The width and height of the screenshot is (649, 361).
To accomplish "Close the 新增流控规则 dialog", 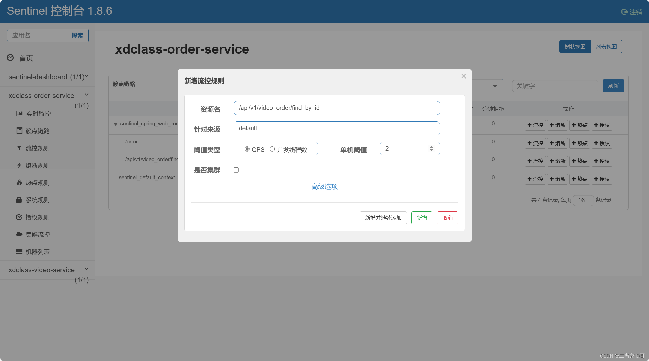I will point(464,76).
